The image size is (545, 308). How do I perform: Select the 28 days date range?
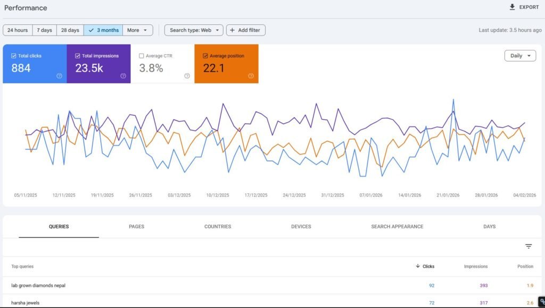[70, 30]
